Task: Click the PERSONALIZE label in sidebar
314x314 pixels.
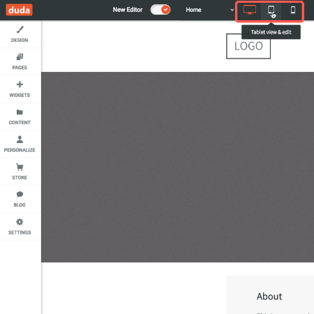Action: 20,150
